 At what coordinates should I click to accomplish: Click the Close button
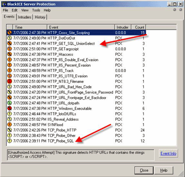[x=144, y=170]
